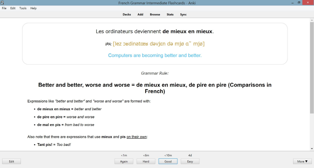This screenshot has height=168, width=314.
Task: Rate the card as Hard
Action: (x=146, y=161)
